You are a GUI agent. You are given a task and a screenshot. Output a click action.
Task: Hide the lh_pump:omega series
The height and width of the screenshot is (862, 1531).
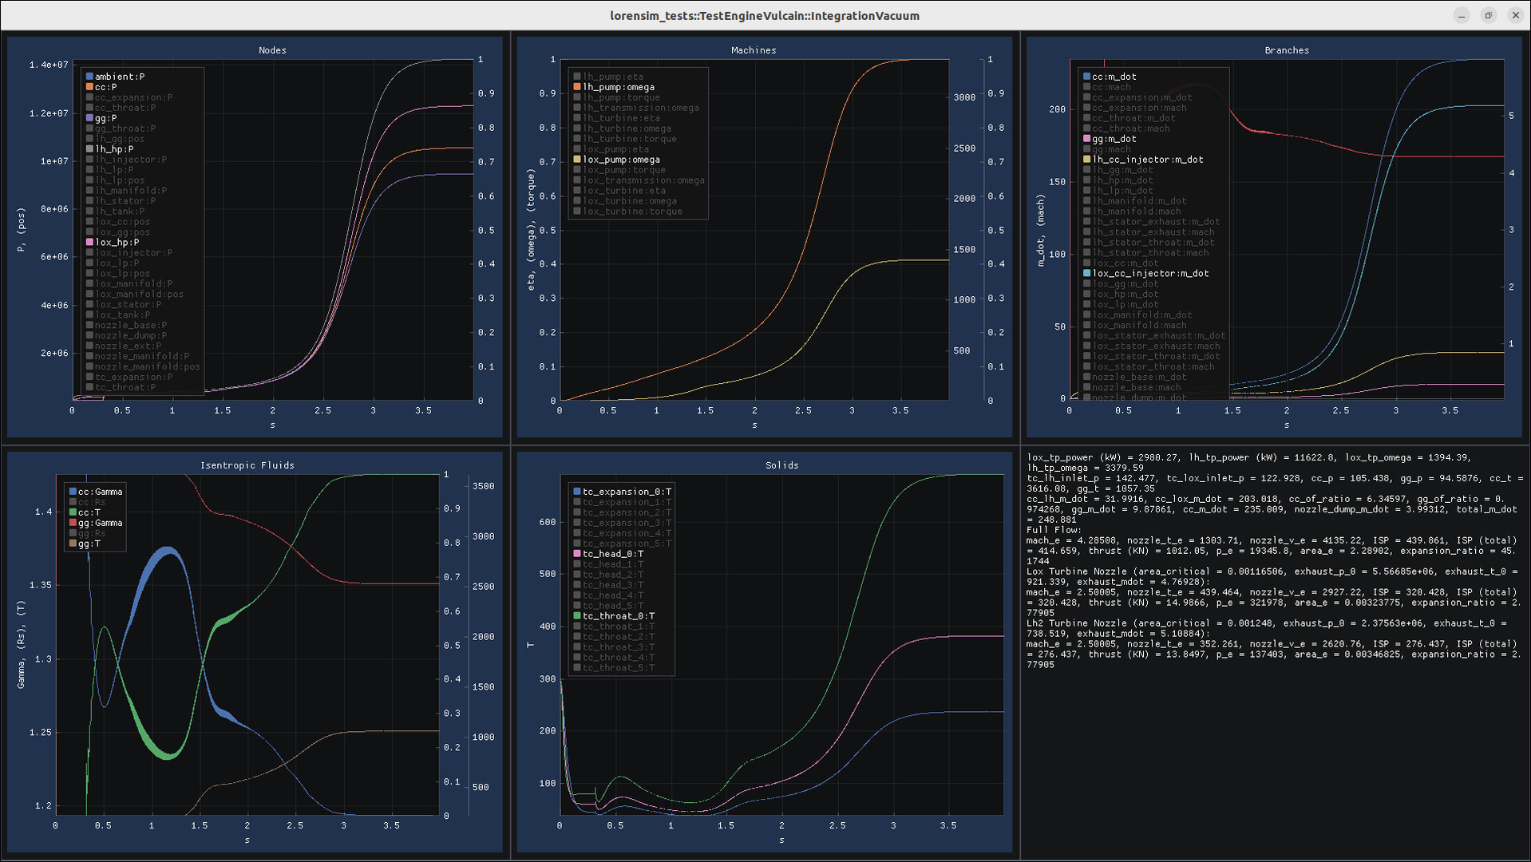(618, 87)
